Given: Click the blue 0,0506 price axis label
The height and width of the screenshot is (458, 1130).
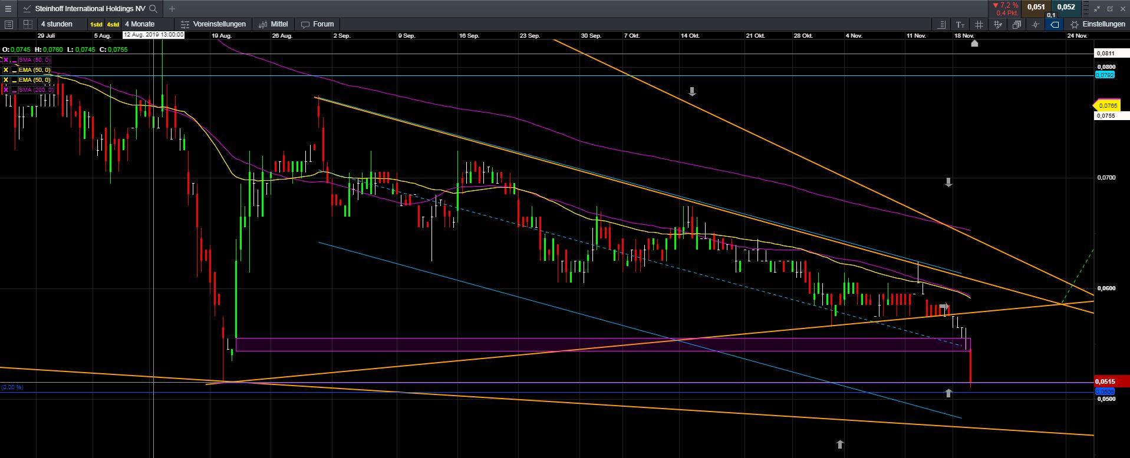Looking at the screenshot, I should 1105,391.
